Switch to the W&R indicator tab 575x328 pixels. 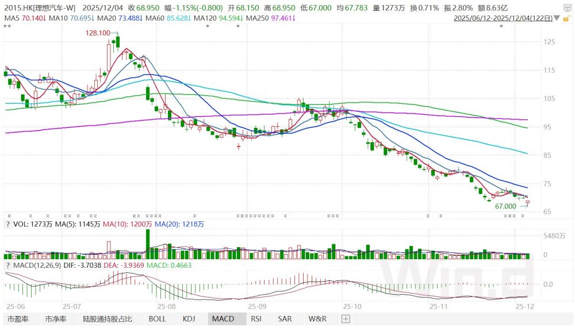pos(317,319)
